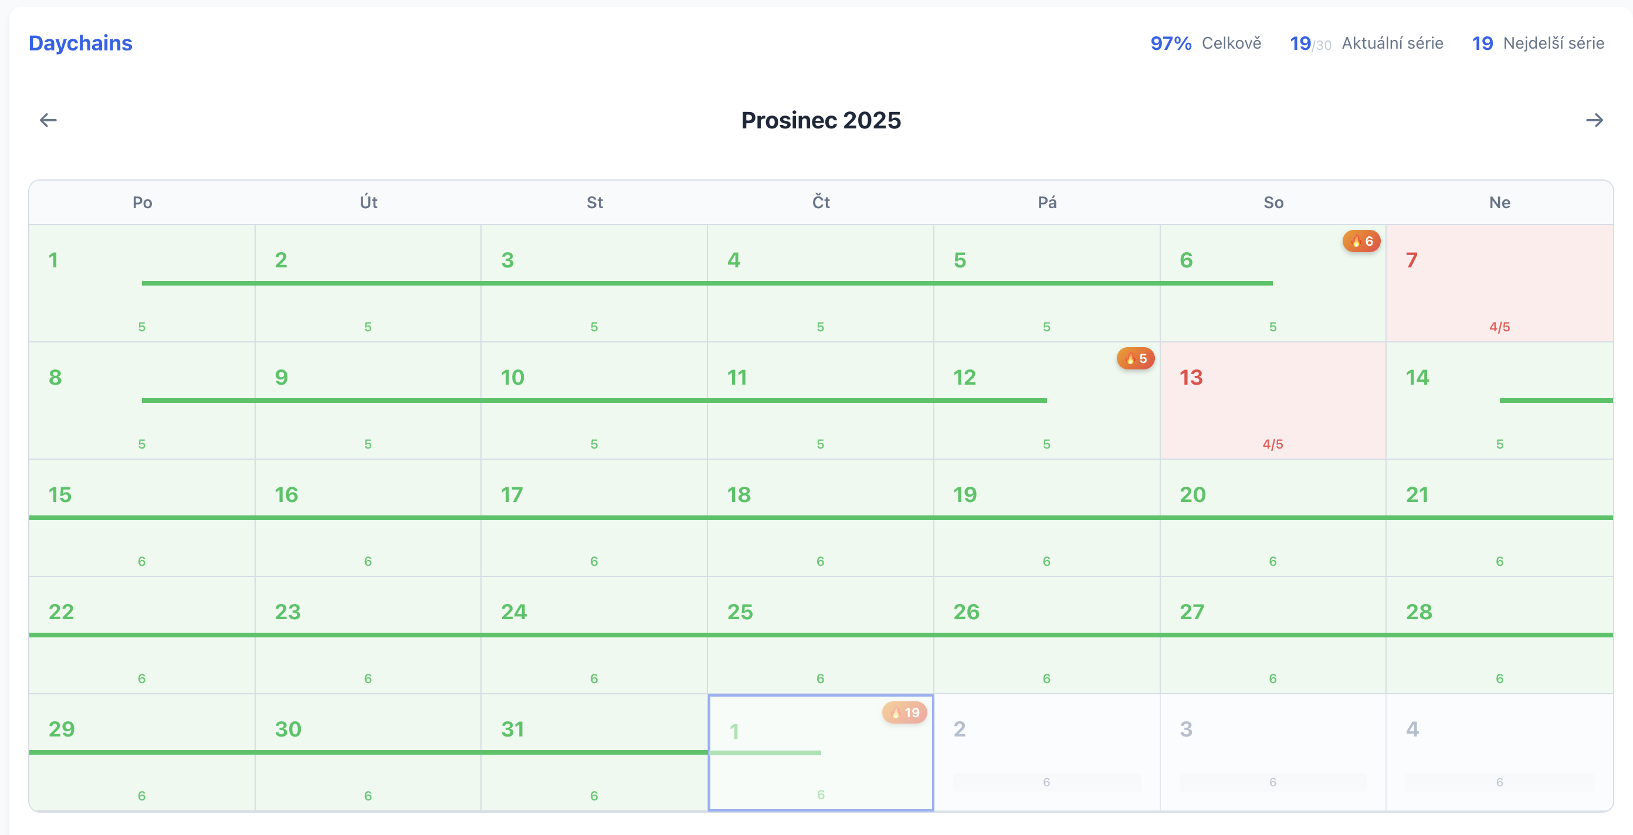Click the Nejdelší série statistic

(1538, 43)
